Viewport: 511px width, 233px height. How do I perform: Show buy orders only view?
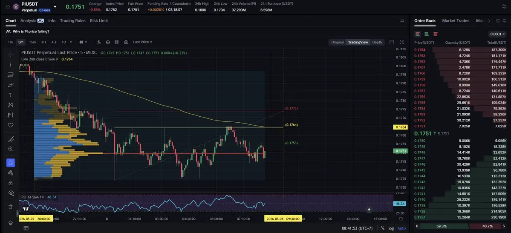427,34
